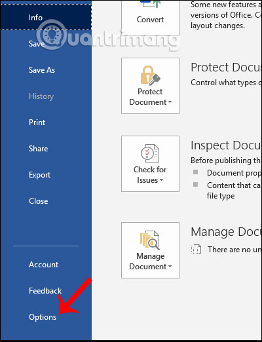Image resolution: width=262 pixels, height=342 pixels.
Task: Choose Close to close the document
Action: (x=38, y=201)
